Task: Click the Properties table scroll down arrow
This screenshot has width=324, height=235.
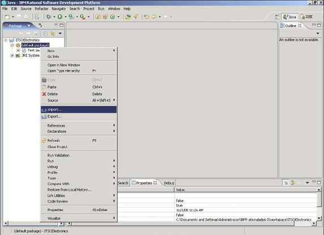Action: (x=319, y=218)
